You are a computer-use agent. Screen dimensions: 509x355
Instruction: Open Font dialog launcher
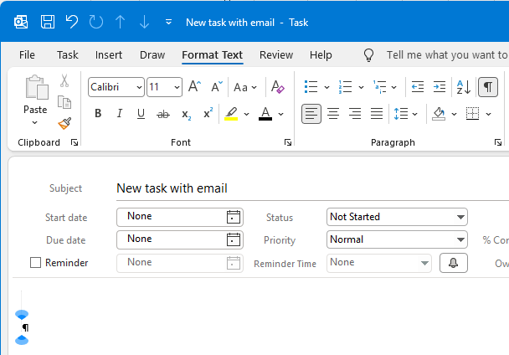(288, 142)
